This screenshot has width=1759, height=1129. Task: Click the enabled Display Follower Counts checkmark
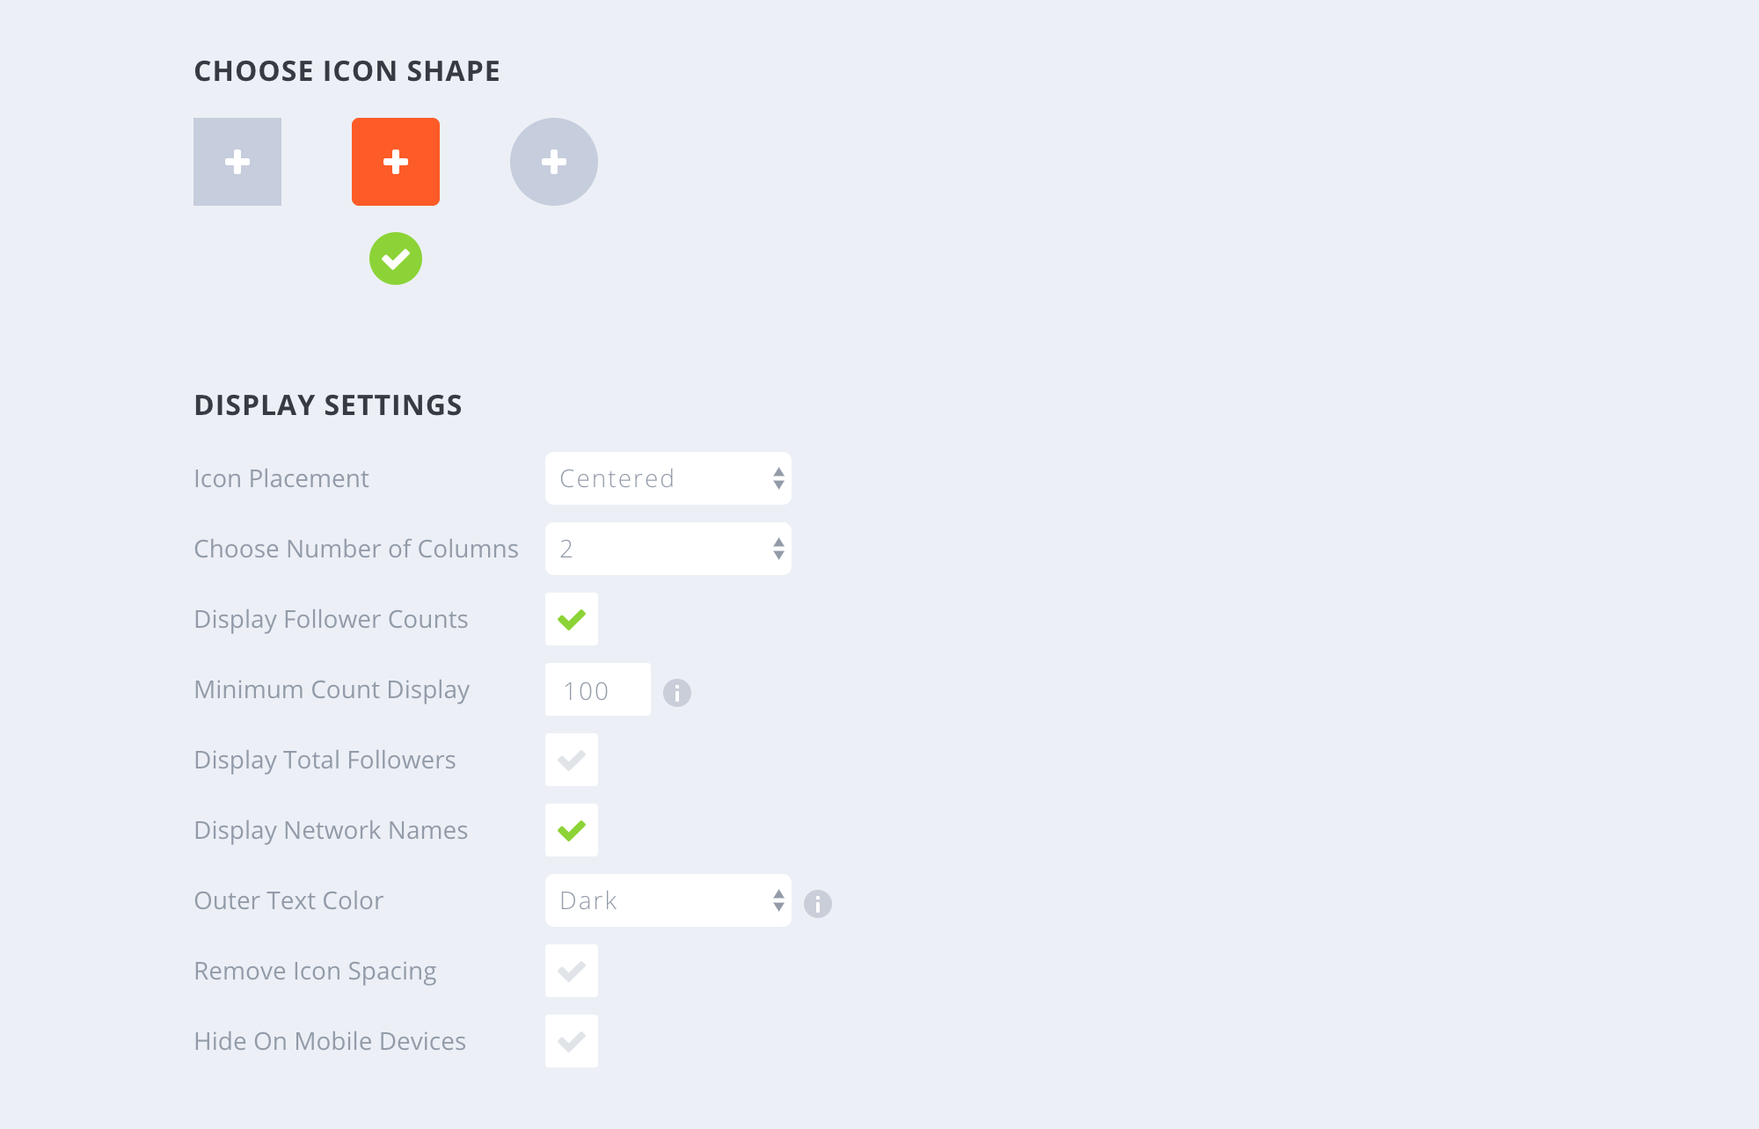(x=572, y=619)
